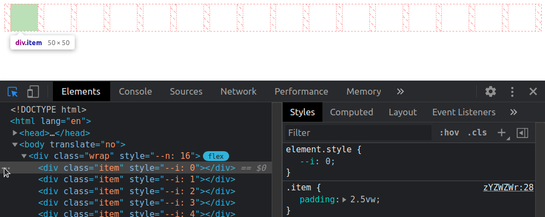Toggle the device toolbar icon
Screen dimensions: 545x217
(33, 92)
